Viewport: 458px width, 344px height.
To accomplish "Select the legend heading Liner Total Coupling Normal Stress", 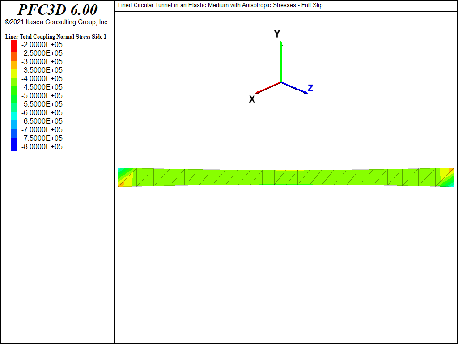I will click(56, 37).
